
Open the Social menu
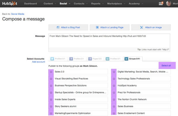pyautogui.click(x=63, y=4)
